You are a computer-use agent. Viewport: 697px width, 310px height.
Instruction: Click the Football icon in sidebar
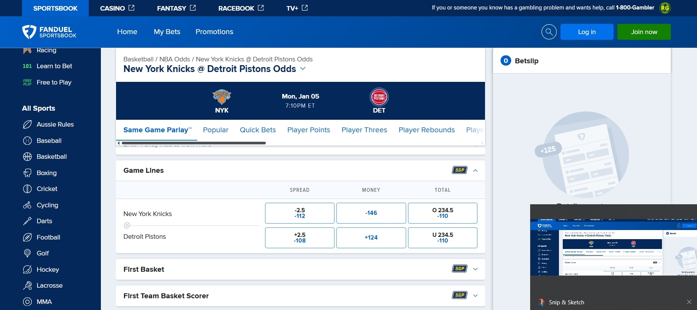point(27,237)
